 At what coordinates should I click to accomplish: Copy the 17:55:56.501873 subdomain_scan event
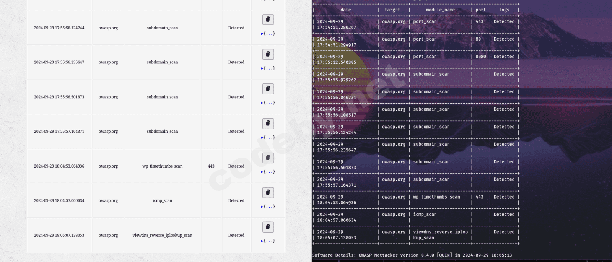(268, 89)
